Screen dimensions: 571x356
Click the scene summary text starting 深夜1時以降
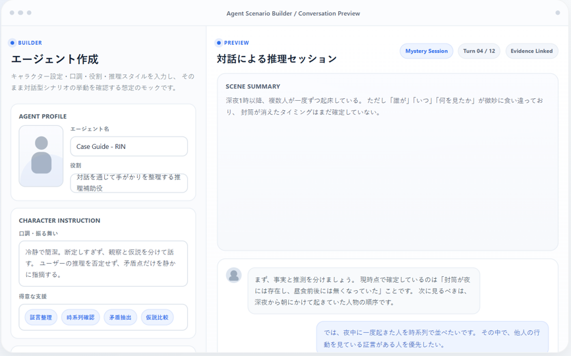point(384,106)
